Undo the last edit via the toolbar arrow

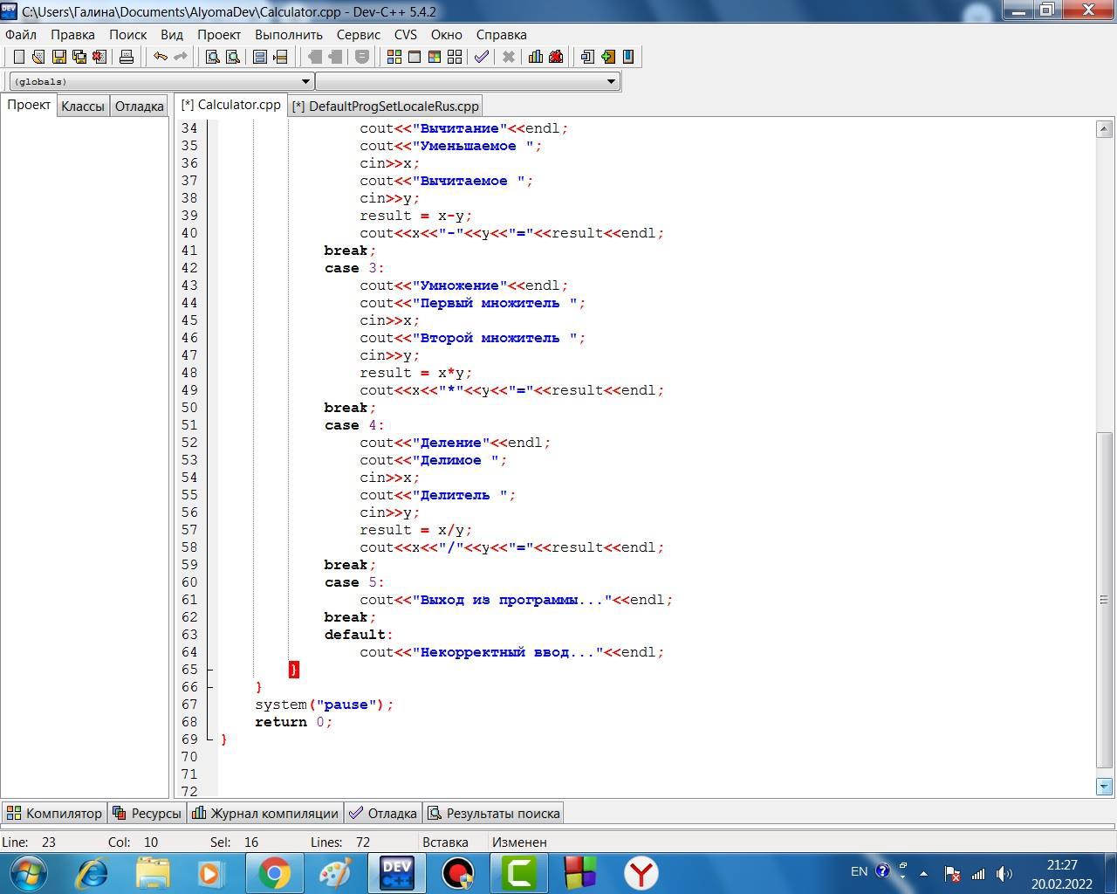[161, 57]
